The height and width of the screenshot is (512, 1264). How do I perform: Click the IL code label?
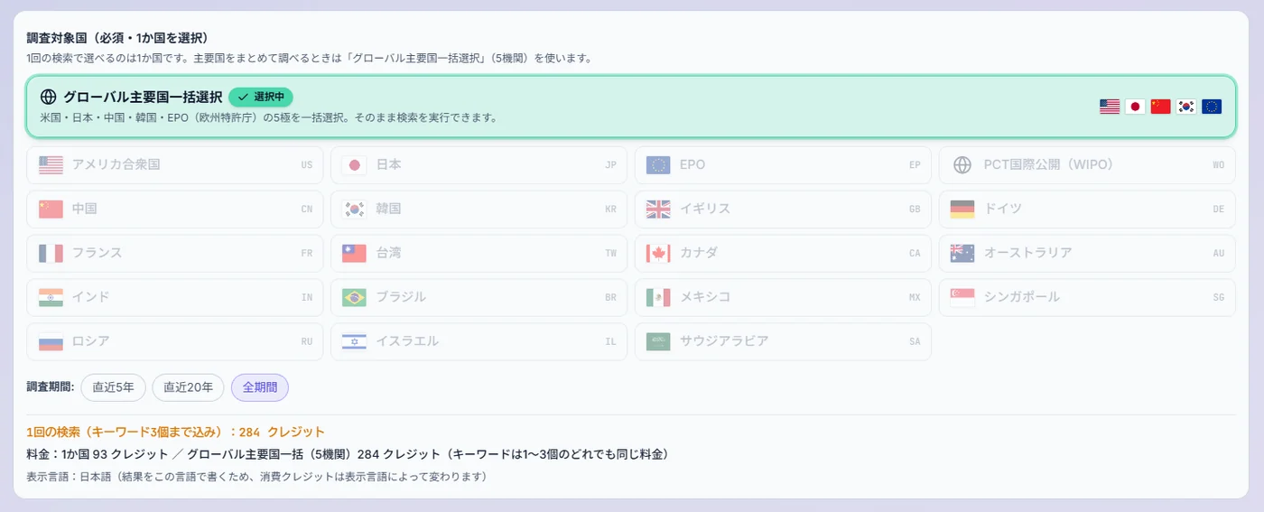pyautogui.click(x=610, y=342)
